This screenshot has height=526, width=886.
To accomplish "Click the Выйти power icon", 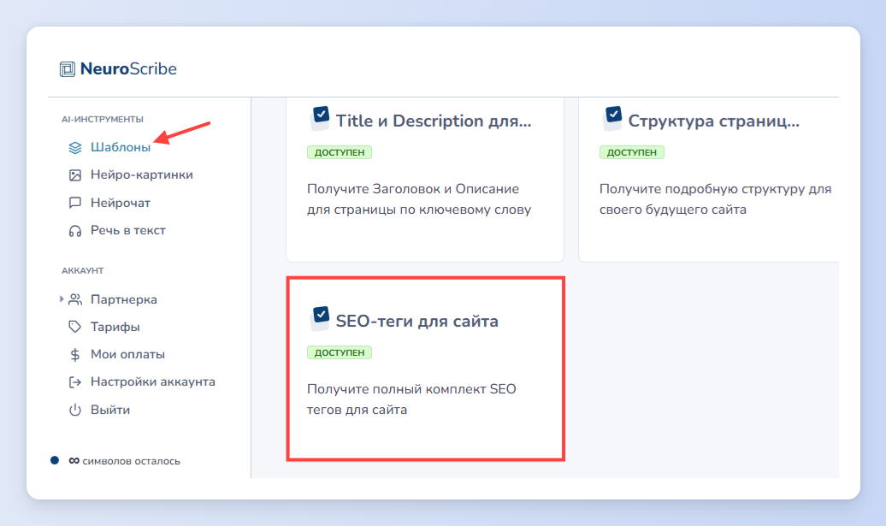I will tap(75, 411).
